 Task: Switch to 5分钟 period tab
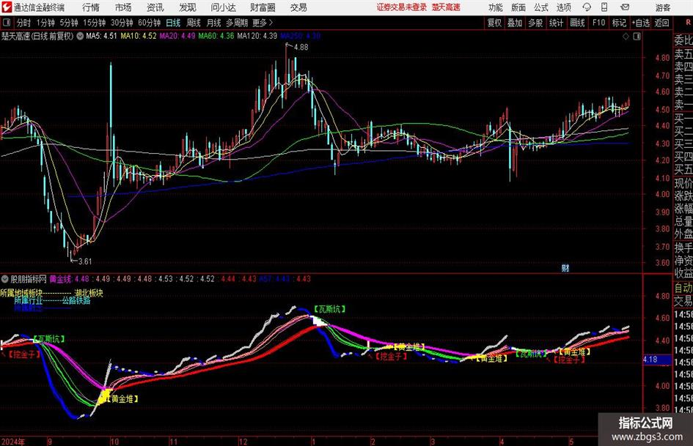coord(68,23)
